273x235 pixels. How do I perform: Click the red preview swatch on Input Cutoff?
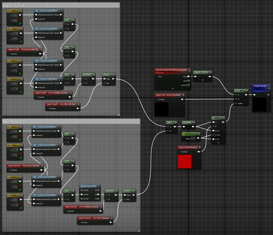click(184, 162)
